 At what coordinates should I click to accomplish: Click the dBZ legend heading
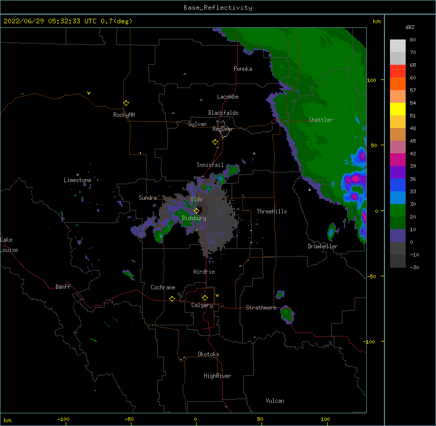(410, 27)
